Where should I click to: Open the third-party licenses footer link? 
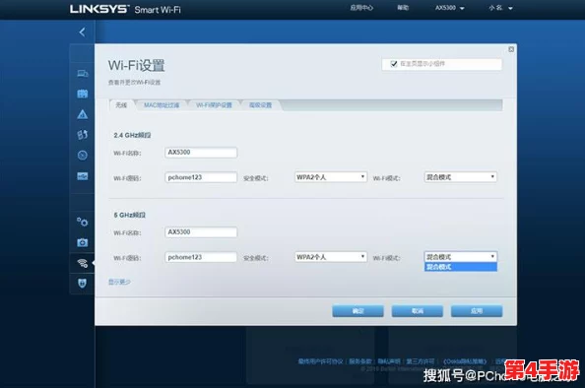[421, 361]
